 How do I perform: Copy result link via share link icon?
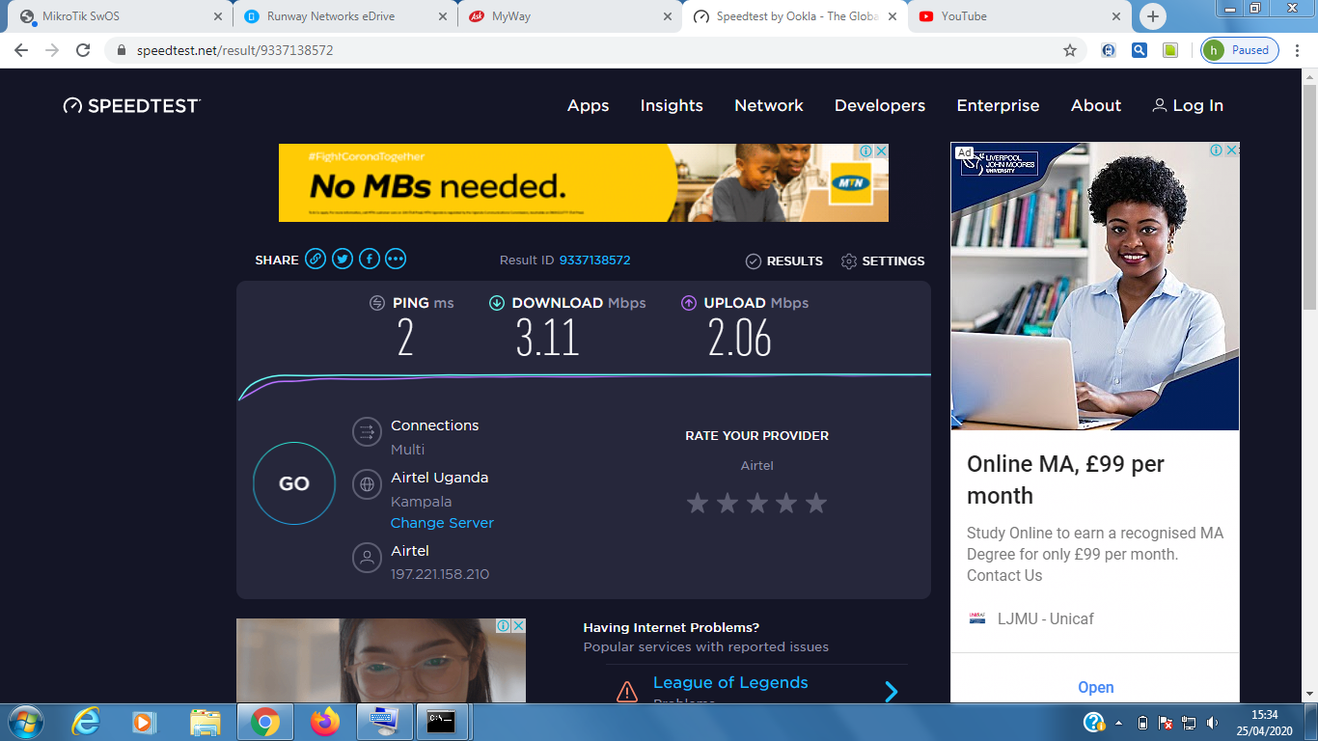click(x=316, y=259)
